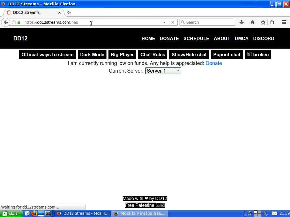Launch Firefox from the quick launch bar
The image size is (290, 217).
[x=34, y=214]
